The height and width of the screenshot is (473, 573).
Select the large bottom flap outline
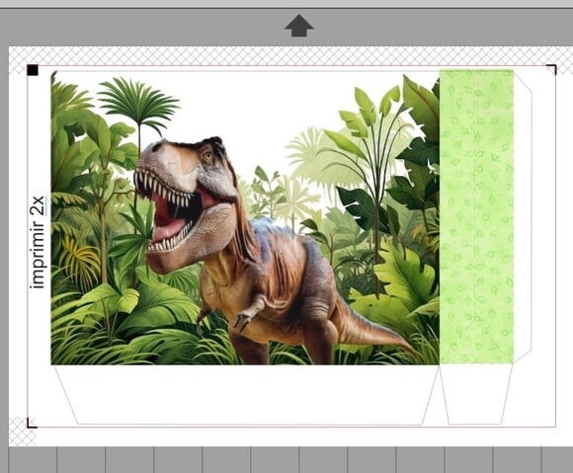(247, 395)
